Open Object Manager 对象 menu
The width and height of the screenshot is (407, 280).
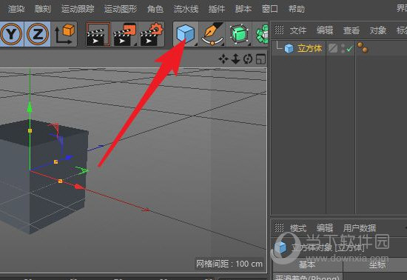point(378,30)
